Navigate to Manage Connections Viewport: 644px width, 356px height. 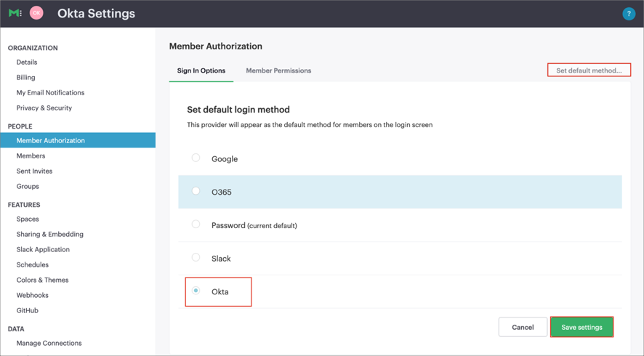(x=49, y=343)
